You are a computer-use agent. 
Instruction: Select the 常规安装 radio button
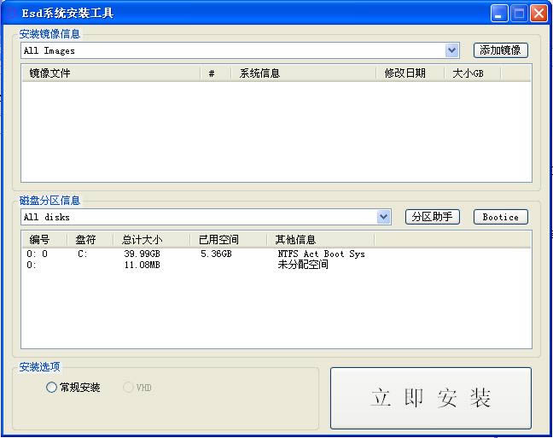click(73, 388)
